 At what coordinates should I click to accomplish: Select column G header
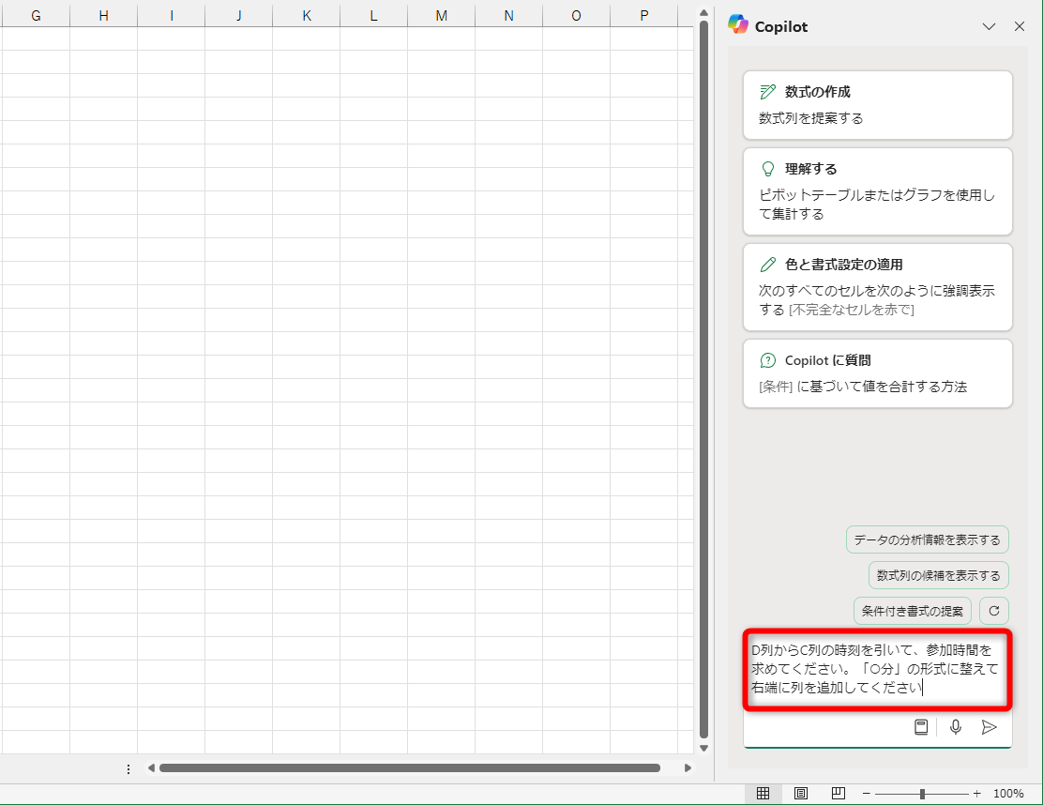pyautogui.click(x=36, y=15)
